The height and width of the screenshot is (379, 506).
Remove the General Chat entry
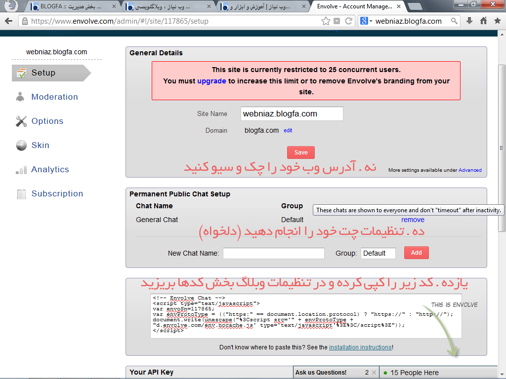tap(413, 220)
